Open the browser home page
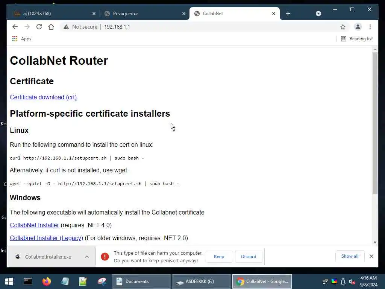This screenshot has height=289, width=385. (51, 27)
